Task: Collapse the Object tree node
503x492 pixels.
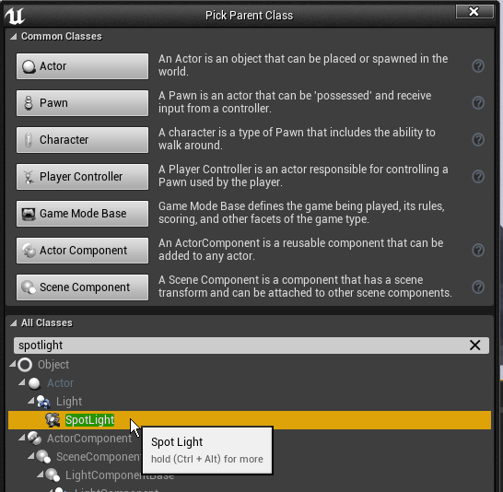Action: coord(12,364)
